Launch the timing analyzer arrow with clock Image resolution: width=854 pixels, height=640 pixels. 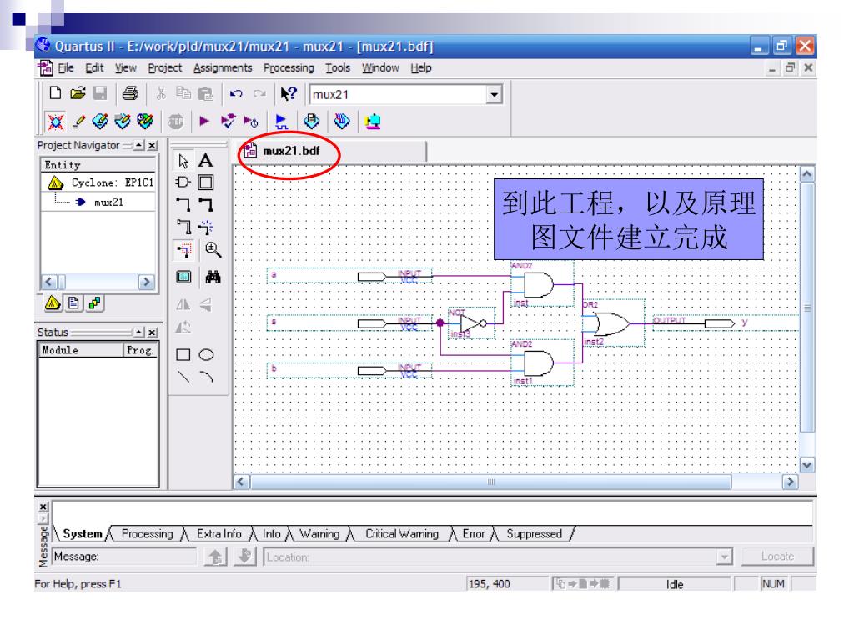coord(250,122)
